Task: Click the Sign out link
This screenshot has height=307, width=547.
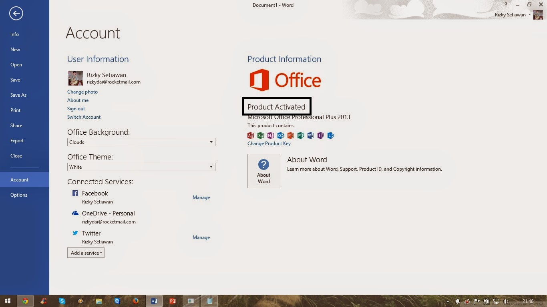Action: 76,109
